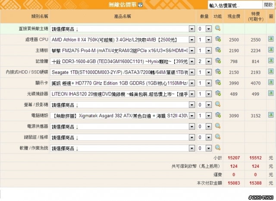View product image for HD7770 graphics card
Viewport: 276px width, 201px height.
pyautogui.click(x=271, y=82)
